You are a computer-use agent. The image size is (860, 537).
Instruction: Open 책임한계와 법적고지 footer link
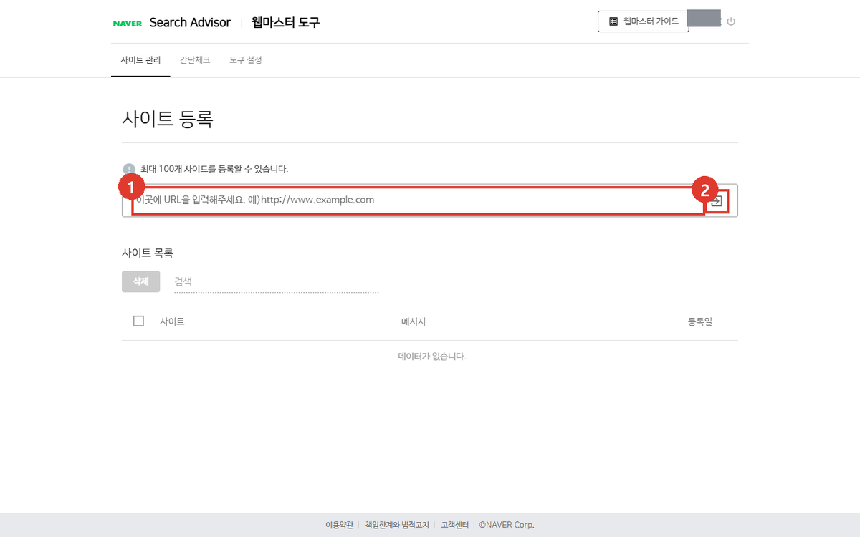point(397,525)
